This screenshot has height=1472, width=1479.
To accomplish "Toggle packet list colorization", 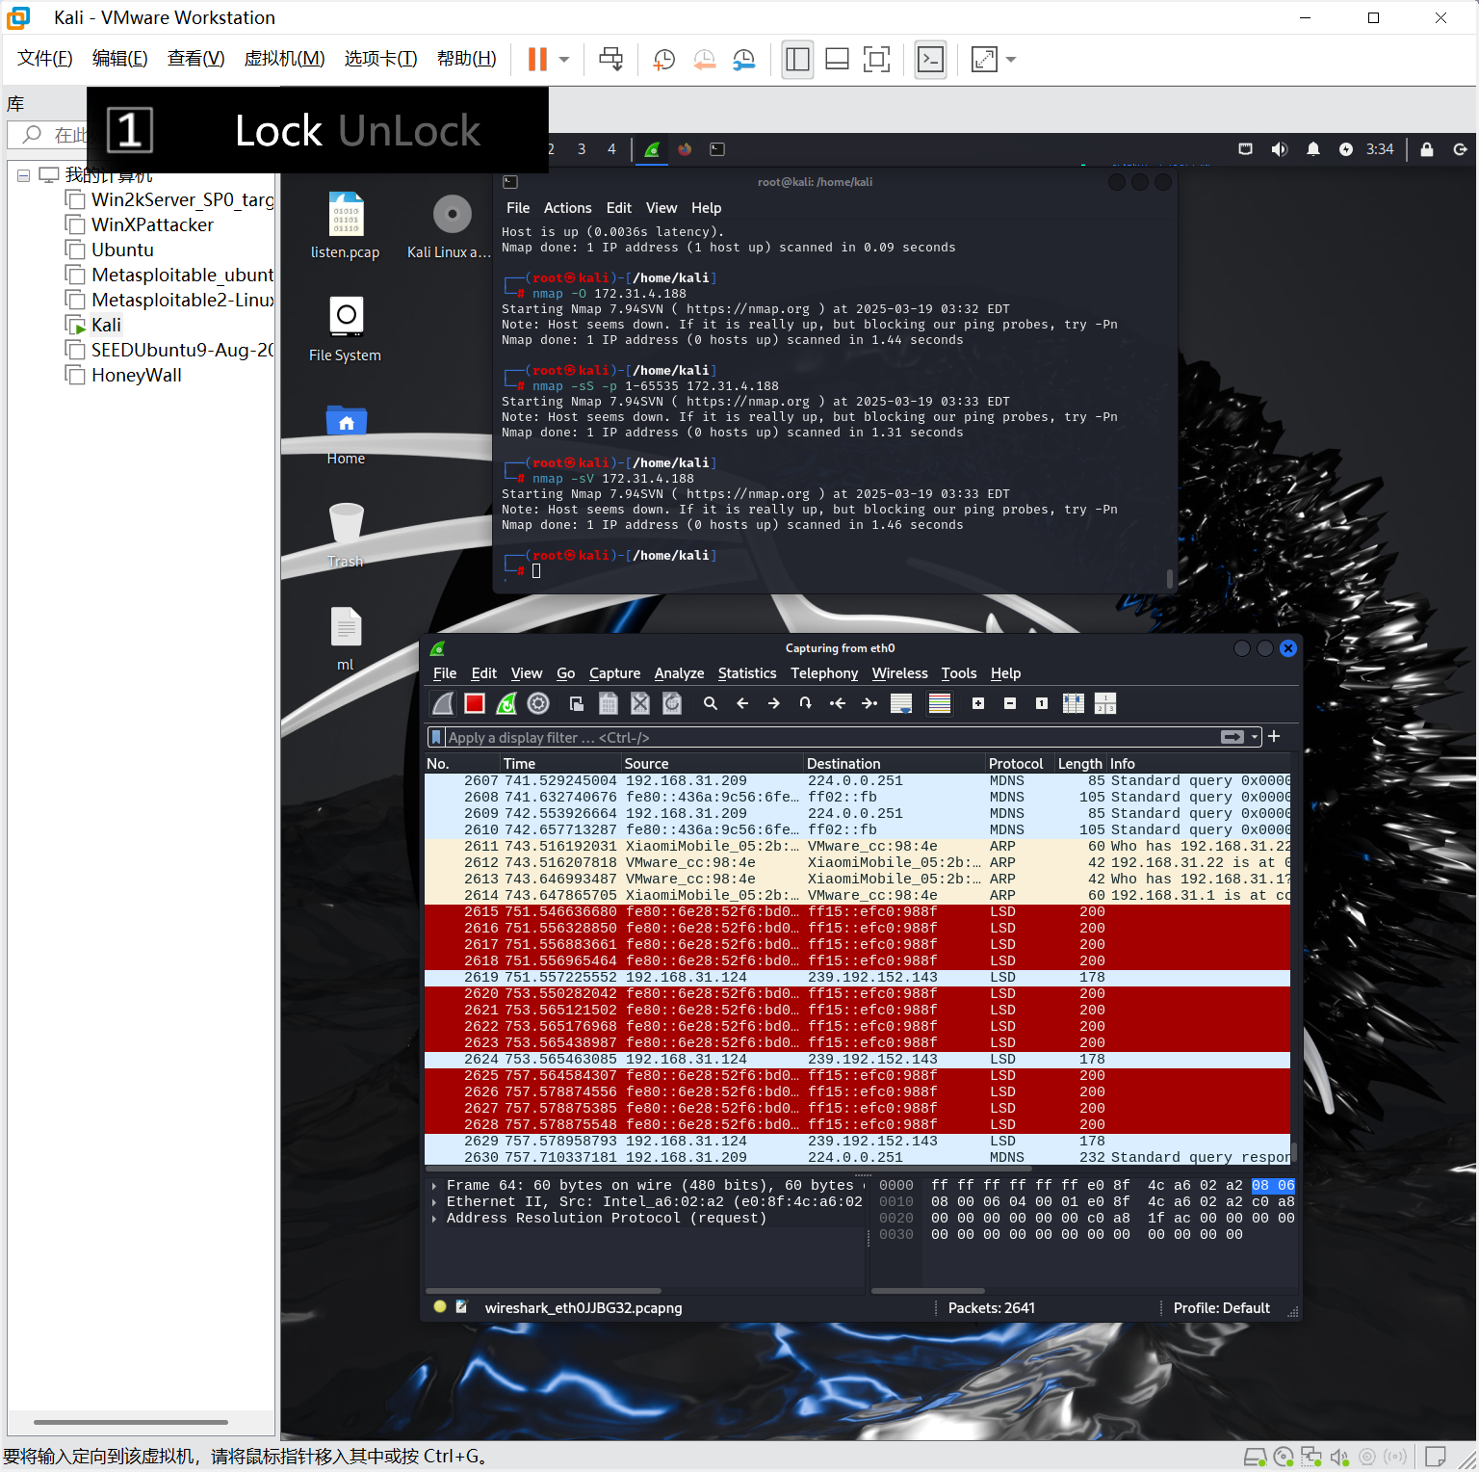I will click(940, 704).
